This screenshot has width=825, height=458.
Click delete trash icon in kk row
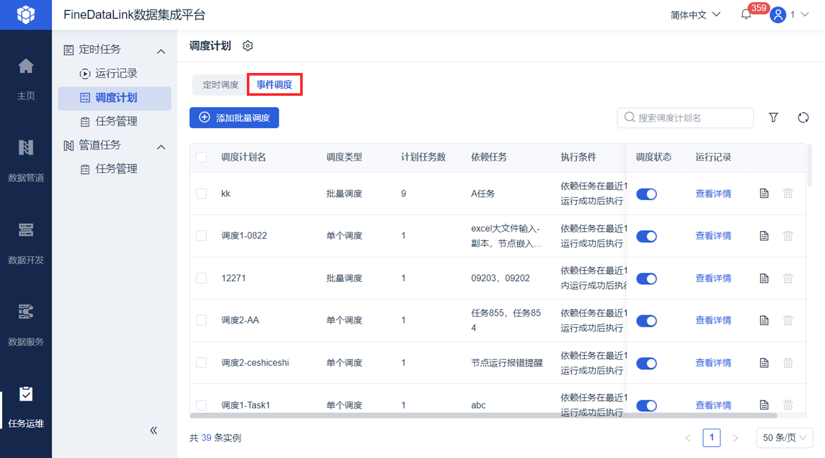coord(788,193)
